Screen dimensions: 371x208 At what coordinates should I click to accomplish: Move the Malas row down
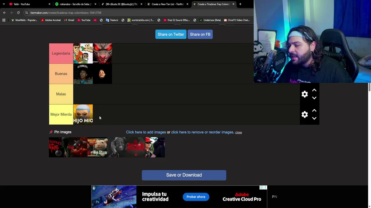click(x=314, y=98)
